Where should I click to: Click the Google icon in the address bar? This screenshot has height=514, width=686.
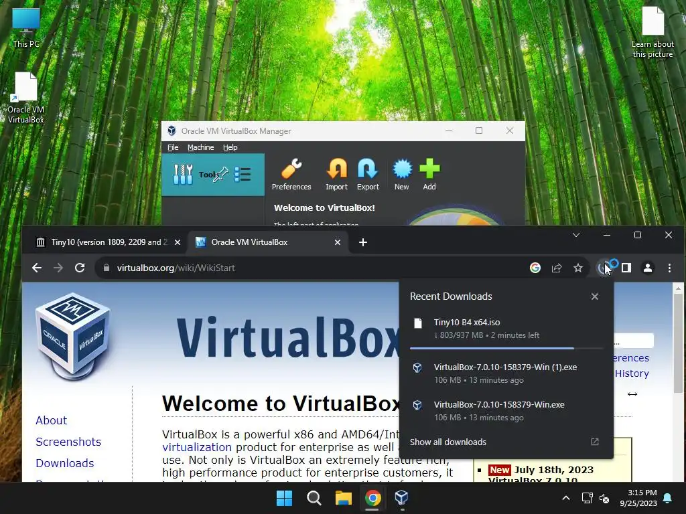(535, 268)
